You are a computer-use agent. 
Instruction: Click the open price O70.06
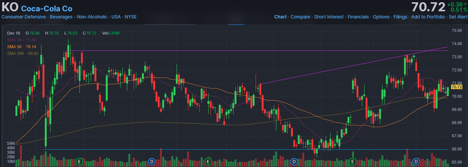coord(33,33)
